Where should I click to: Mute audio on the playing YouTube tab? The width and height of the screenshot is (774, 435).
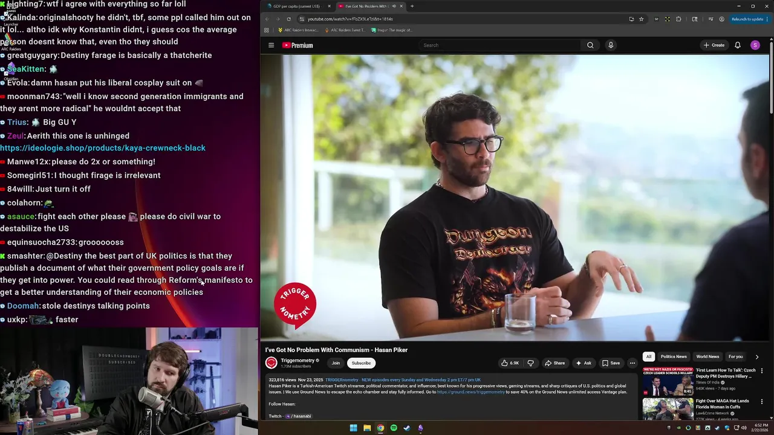394,6
